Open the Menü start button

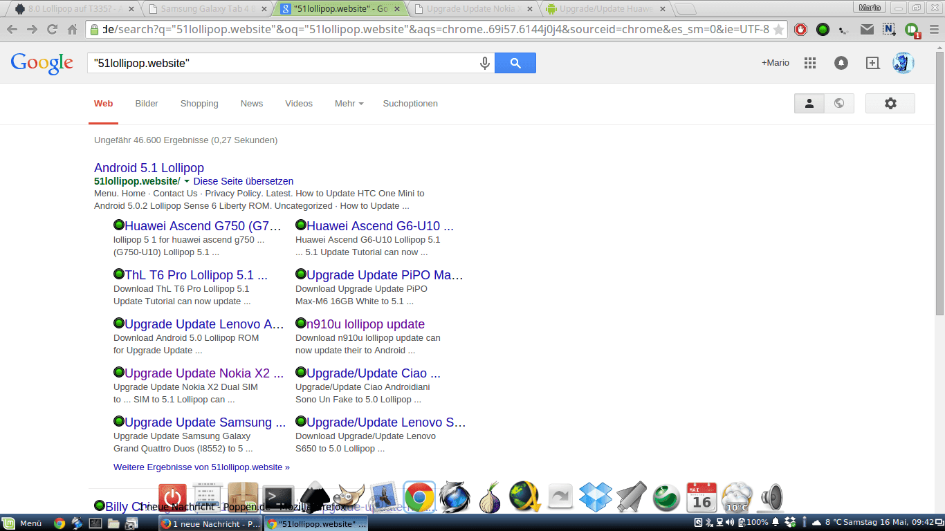(24, 523)
